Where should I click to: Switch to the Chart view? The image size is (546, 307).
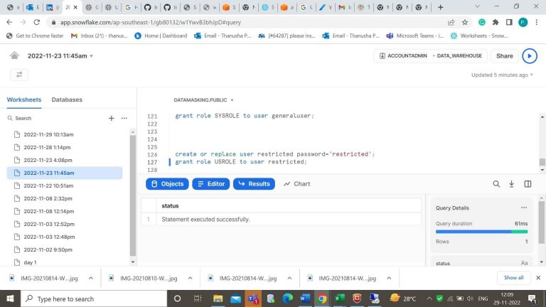(297, 183)
